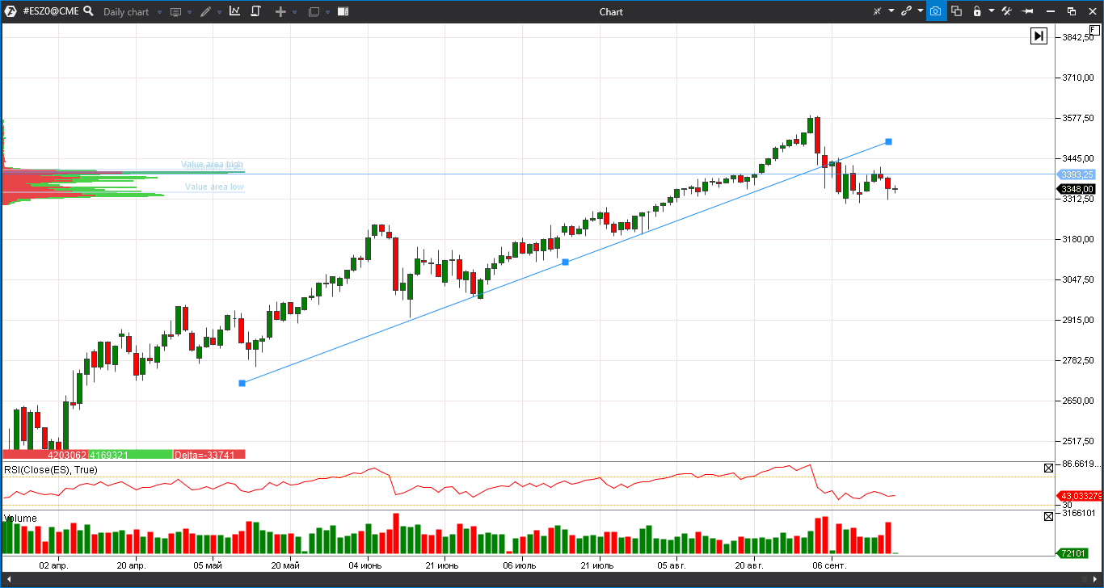Expand the Daily chart timeframe dropdown
Image resolution: width=1104 pixels, height=588 pixels.
(x=159, y=12)
